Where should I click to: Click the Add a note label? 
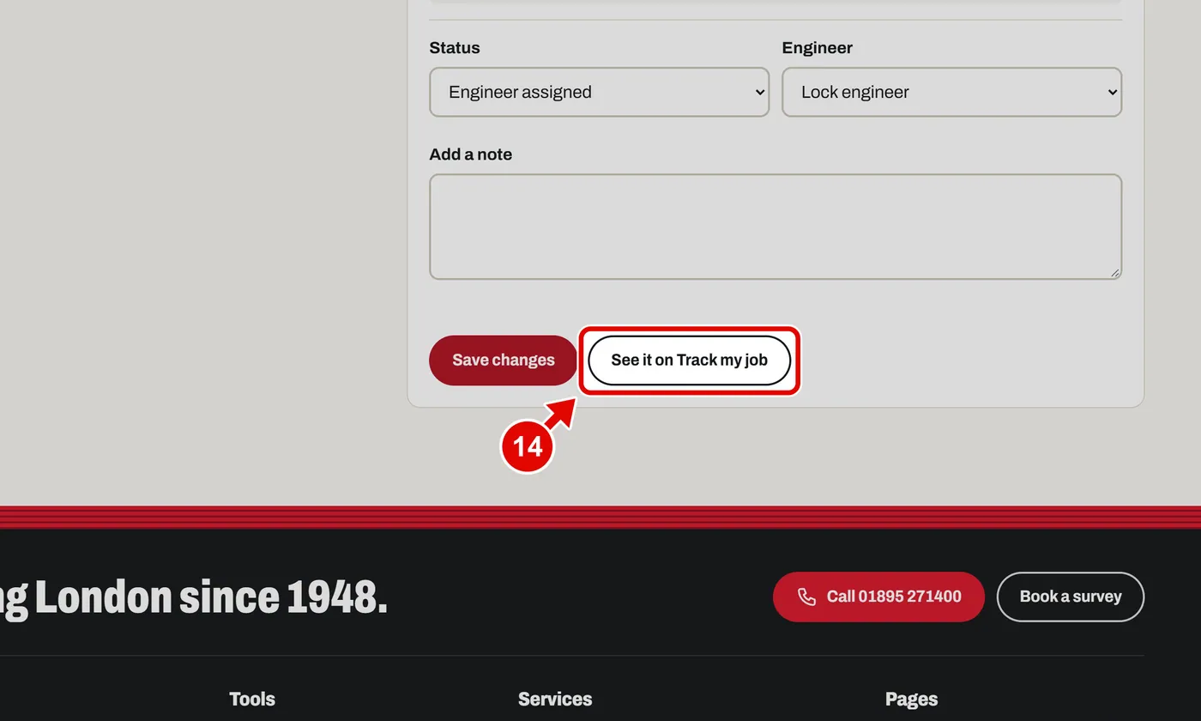click(471, 154)
